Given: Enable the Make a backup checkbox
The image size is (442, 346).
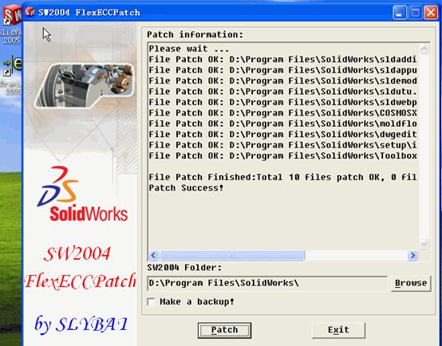Looking at the screenshot, I should (151, 302).
